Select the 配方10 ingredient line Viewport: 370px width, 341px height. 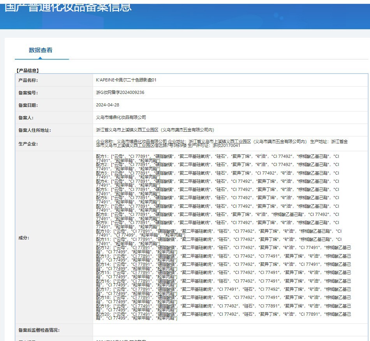click(219, 233)
